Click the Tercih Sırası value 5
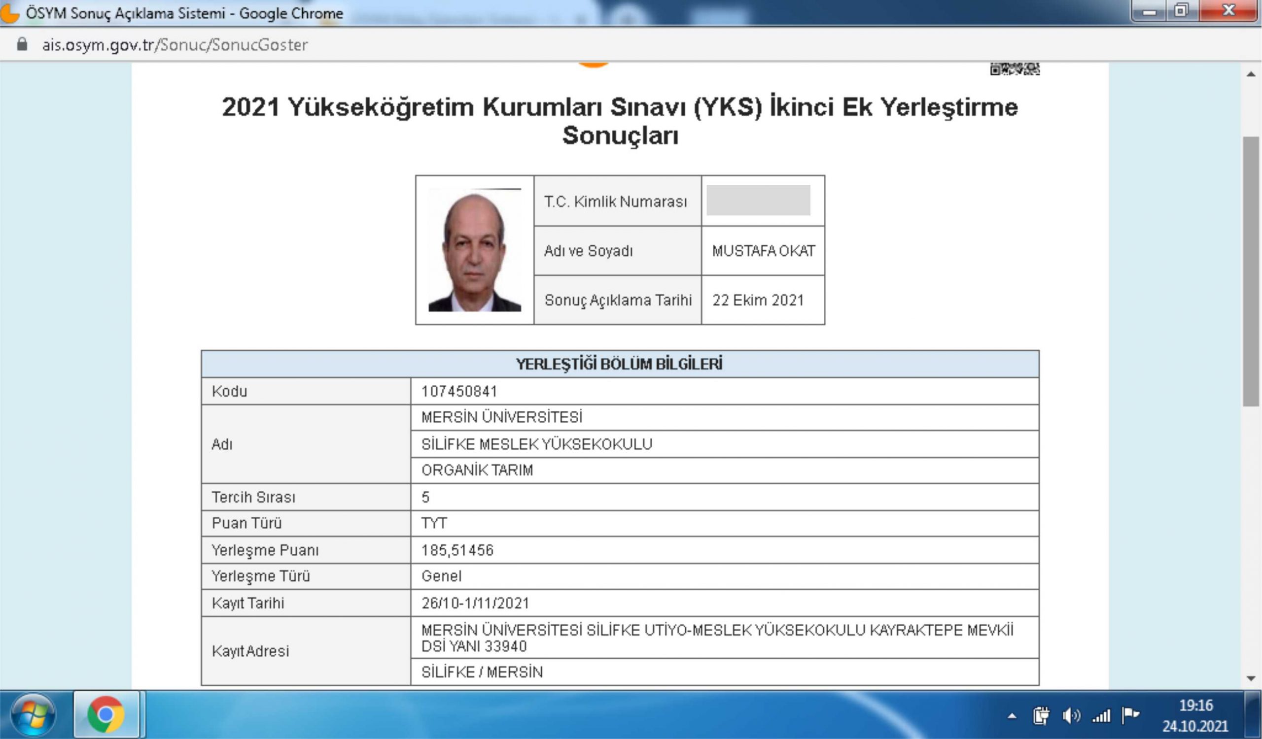Viewport: 1262px width, 739px height. pos(425,497)
